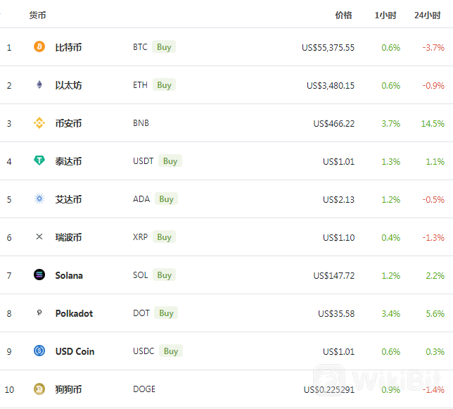This screenshot has width=453, height=409.
Task: Click the Dogecoin gold icon
Action: [x=39, y=389]
